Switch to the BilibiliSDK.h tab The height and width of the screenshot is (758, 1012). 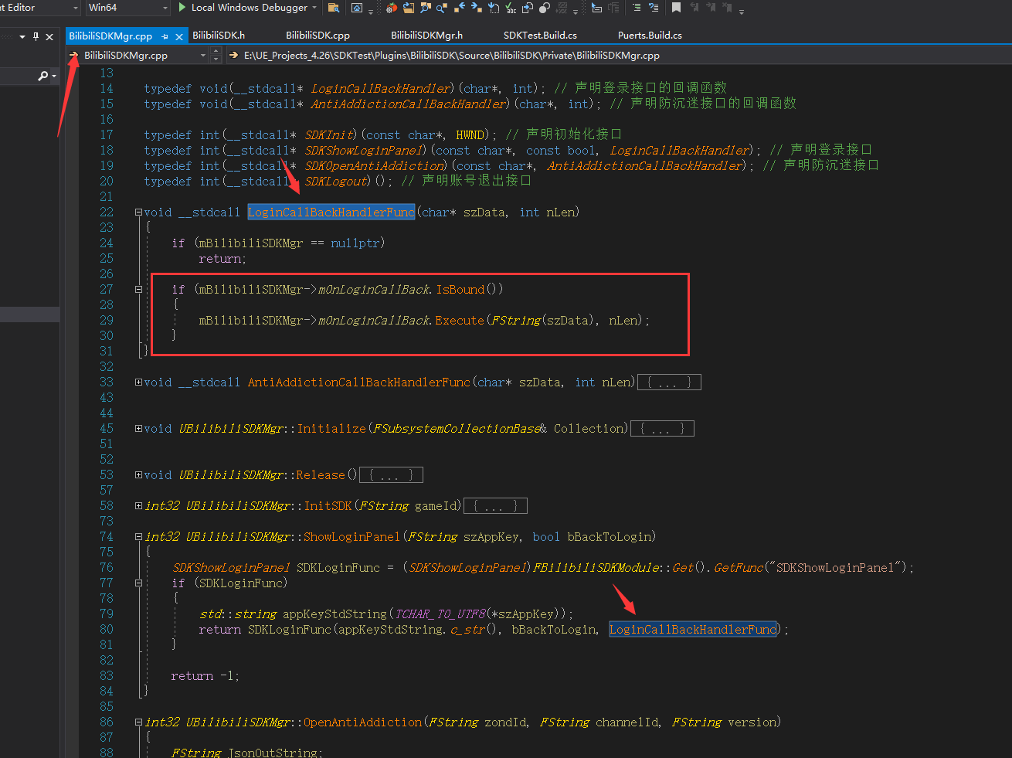[220, 35]
